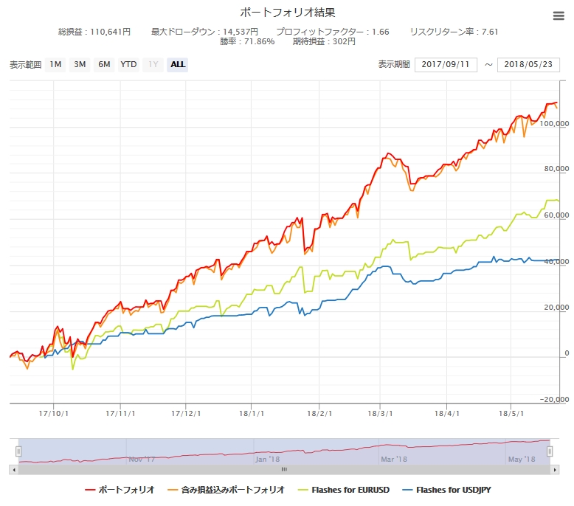Image resolution: width=574 pixels, height=506 pixels.
Task: Click the 18/5/1 x-axis label
Action: pos(511,414)
